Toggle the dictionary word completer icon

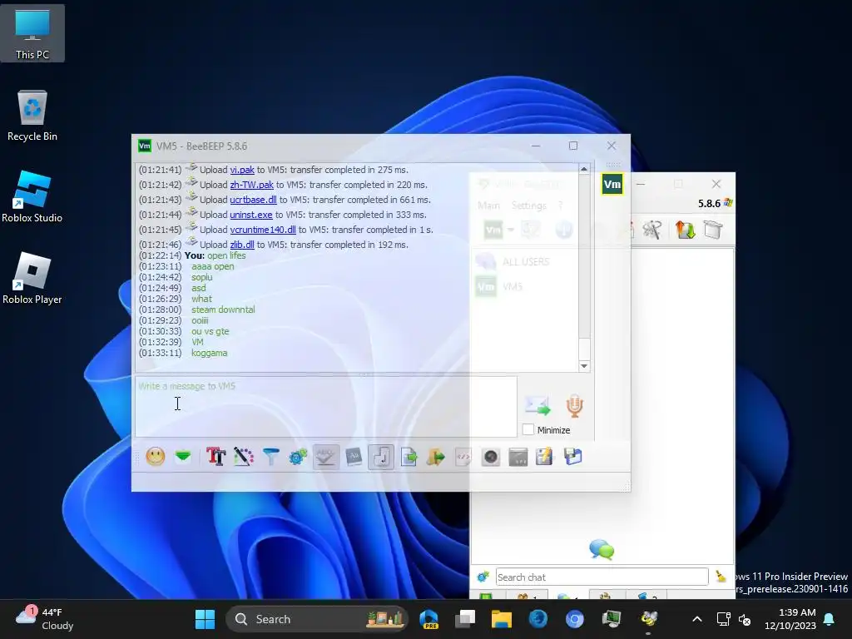[x=354, y=457]
